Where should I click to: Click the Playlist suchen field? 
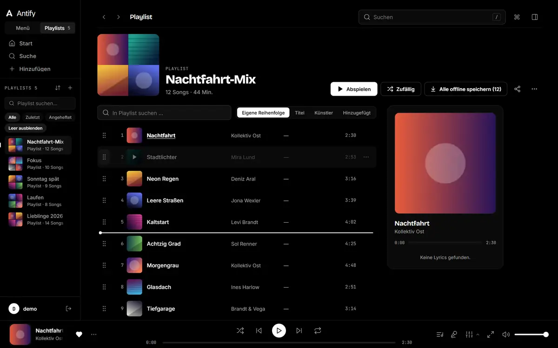pos(40,103)
